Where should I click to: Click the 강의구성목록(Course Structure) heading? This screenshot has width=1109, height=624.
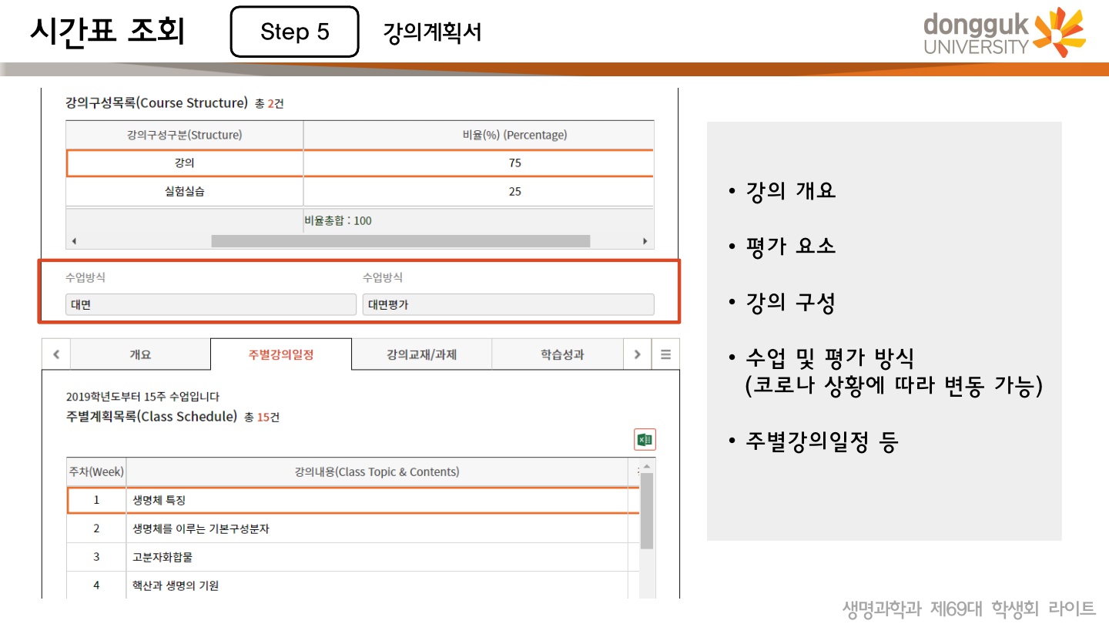tap(156, 102)
